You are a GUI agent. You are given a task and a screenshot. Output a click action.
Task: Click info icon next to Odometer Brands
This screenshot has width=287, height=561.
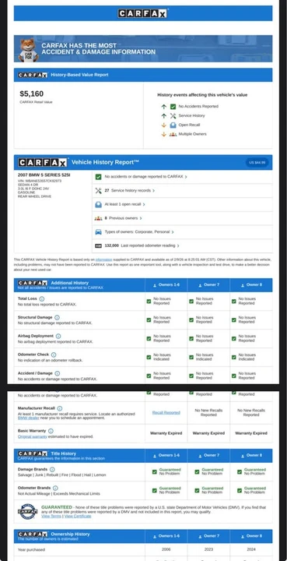[x=55, y=488]
